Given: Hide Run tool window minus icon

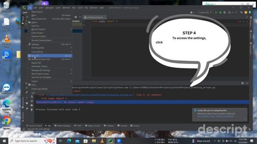Looking at the screenshot, I should click(x=247, y=83).
